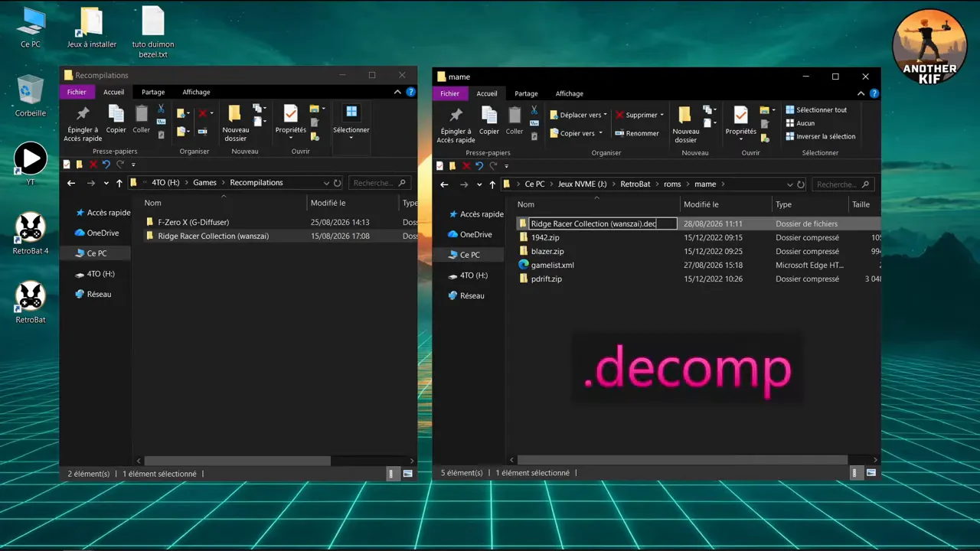Click Paste shortcut icon in mame window ribbon
The image size is (980, 551).
[x=534, y=136]
